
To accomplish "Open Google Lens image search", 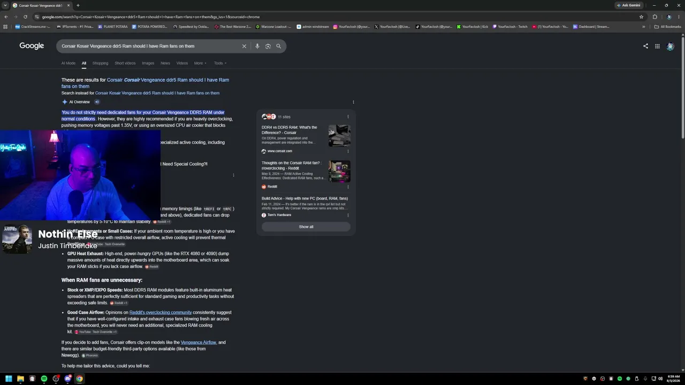I will point(268,46).
